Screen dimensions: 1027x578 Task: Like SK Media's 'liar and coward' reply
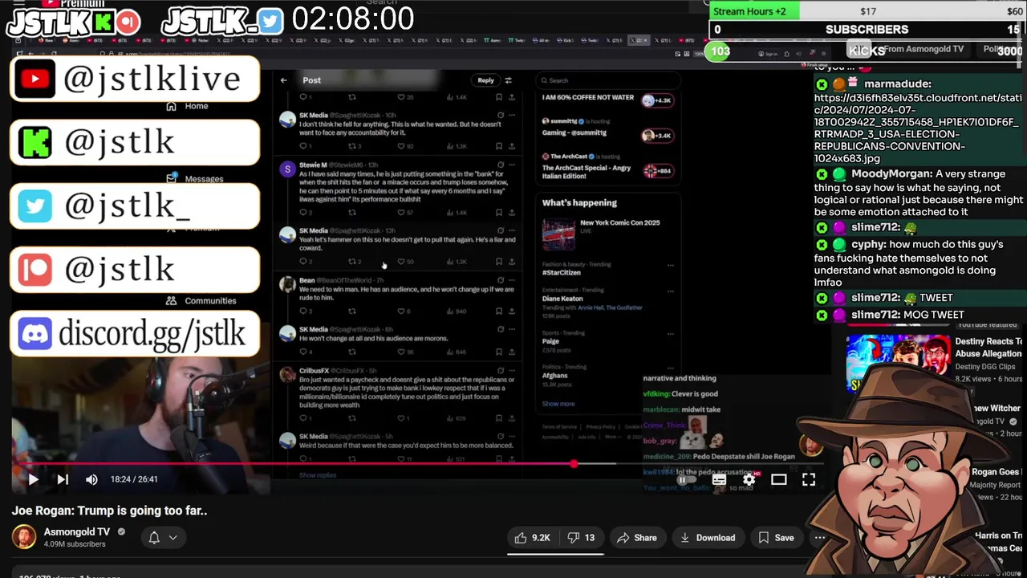tap(401, 262)
